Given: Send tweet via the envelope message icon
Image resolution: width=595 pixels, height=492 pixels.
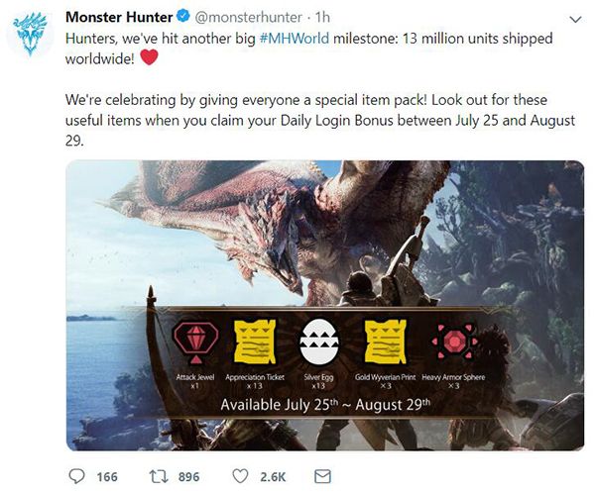Looking at the screenshot, I should click(321, 476).
